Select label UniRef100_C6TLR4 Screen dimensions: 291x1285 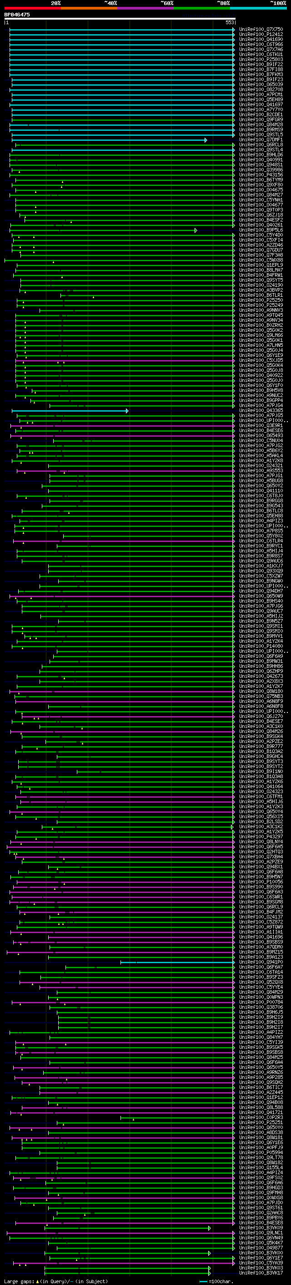pos(261,541)
